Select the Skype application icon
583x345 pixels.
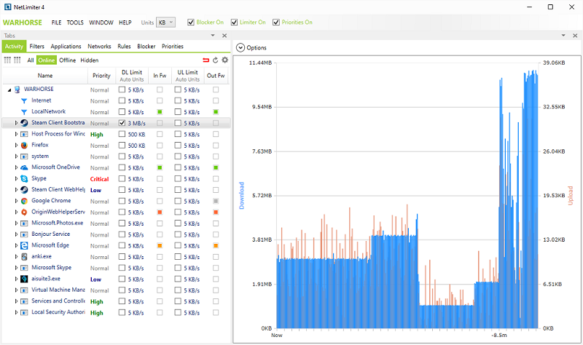[24, 178]
